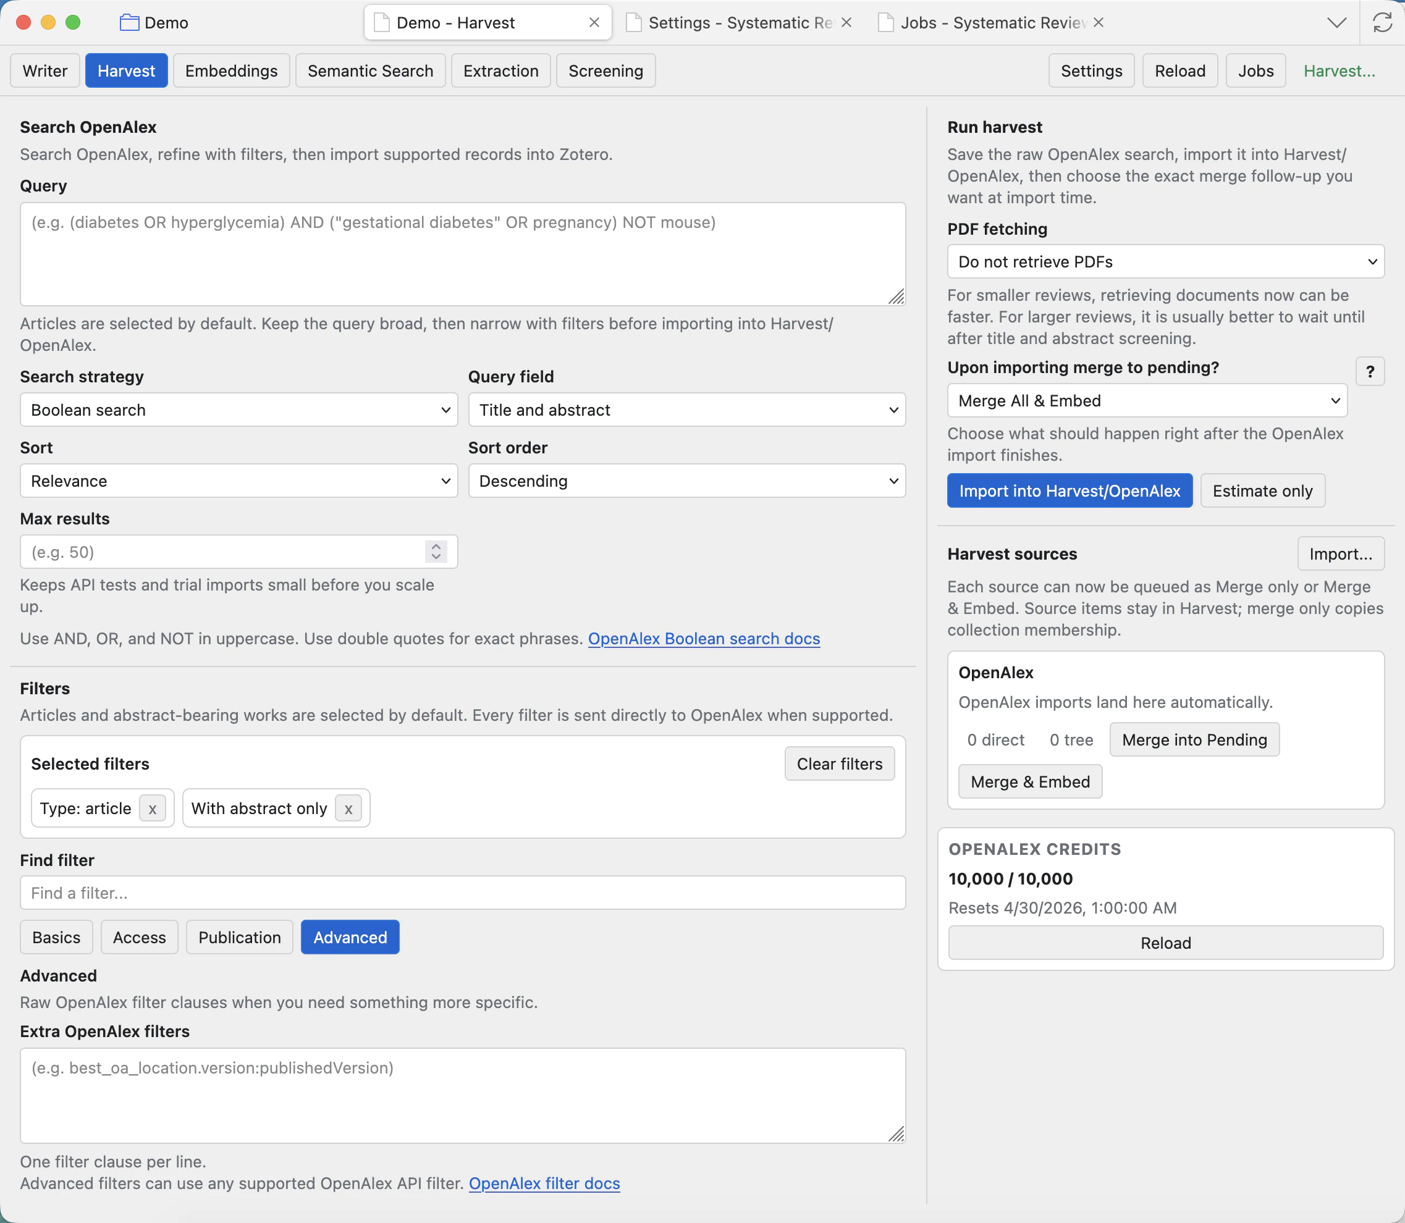The image size is (1405, 1223).
Task: Click the 'Resets 4/30/2026, 1:00:00 AM' text
Action: click(x=1062, y=908)
